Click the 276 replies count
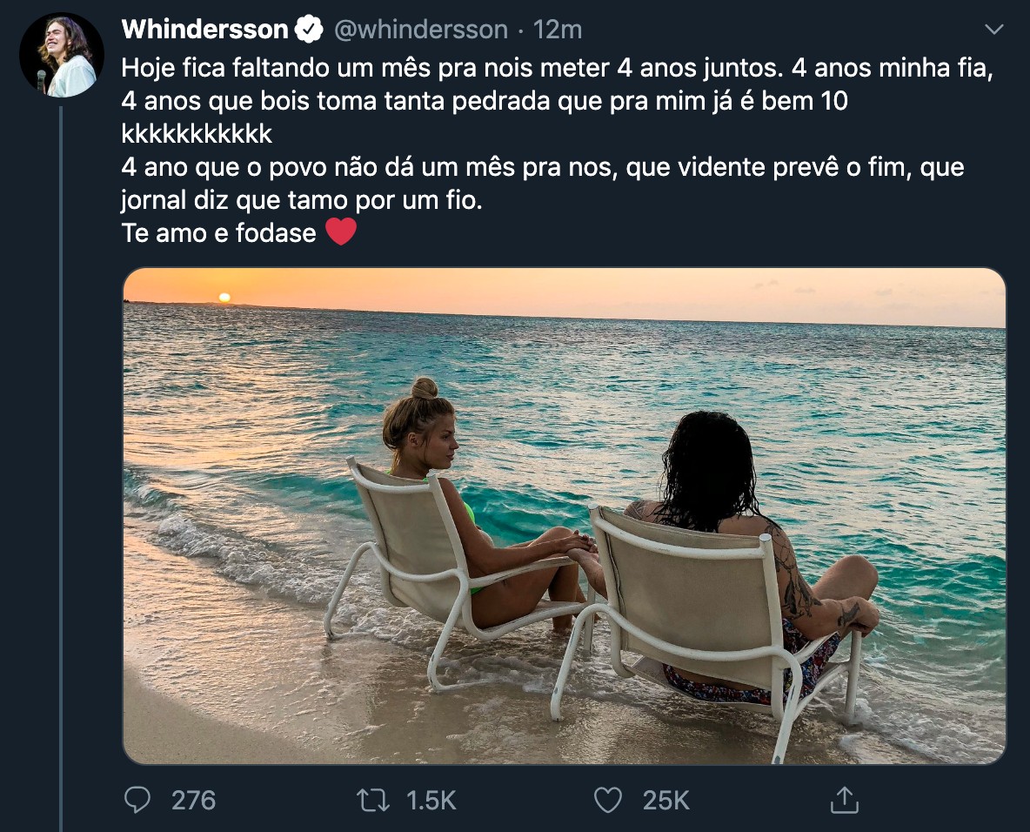The width and height of the screenshot is (1030, 832). 193,801
